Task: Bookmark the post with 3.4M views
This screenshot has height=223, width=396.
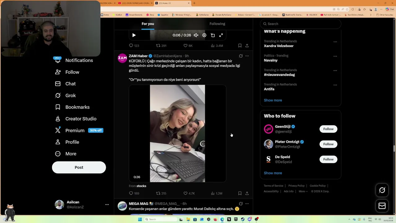Action: coord(240,46)
